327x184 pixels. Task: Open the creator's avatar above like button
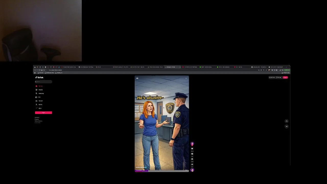[192, 144]
